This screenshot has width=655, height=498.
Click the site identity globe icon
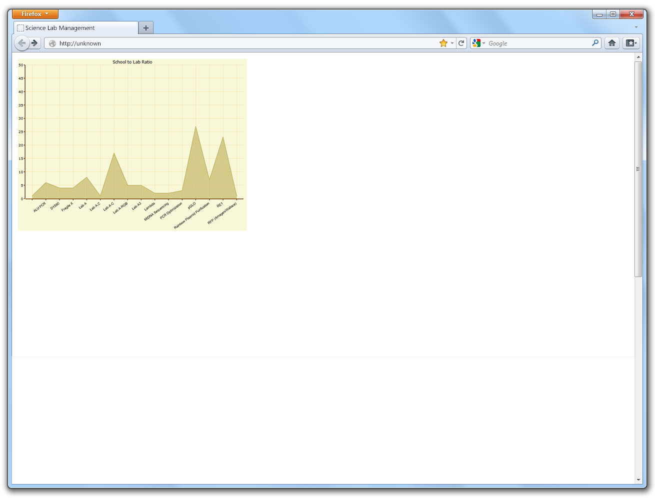(x=52, y=43)
